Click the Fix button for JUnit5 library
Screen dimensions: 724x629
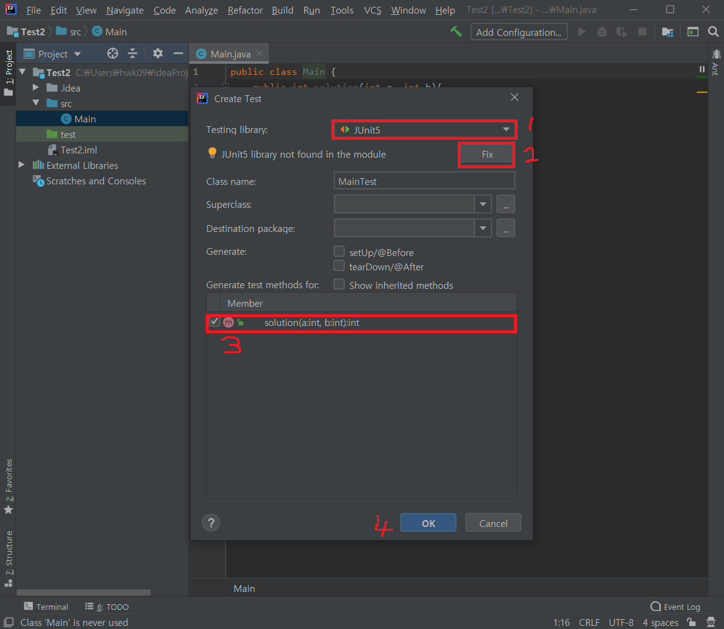tap(487, 155)
